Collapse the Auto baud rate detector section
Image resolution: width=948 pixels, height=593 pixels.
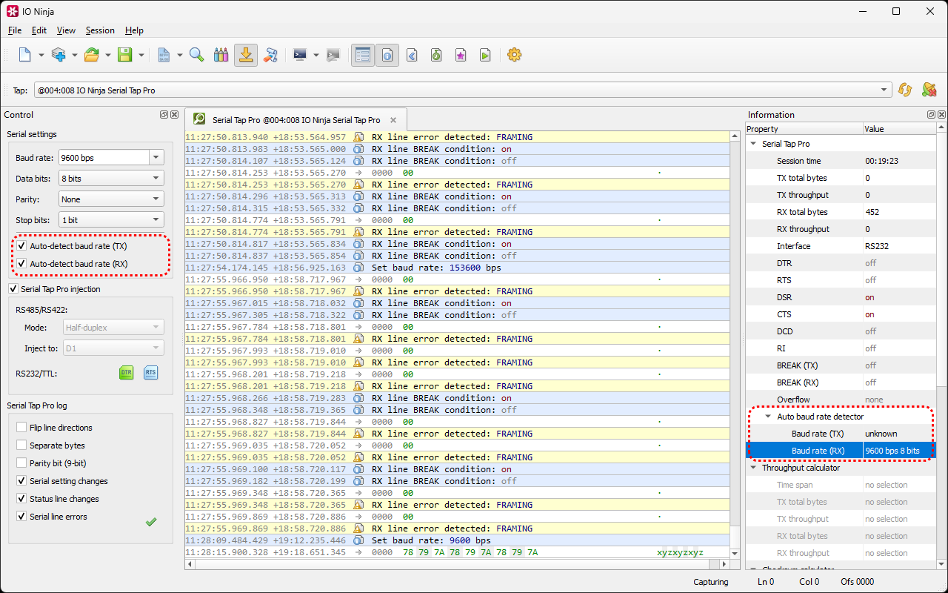(768, 417)
